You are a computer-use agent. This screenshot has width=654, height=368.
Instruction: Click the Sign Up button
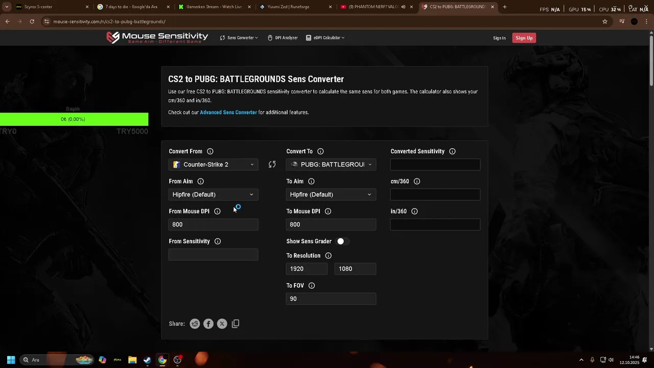(524, 38)
